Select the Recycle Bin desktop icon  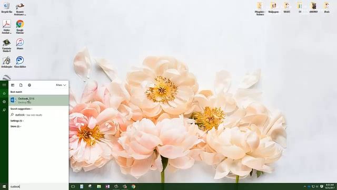click(6, 8)
